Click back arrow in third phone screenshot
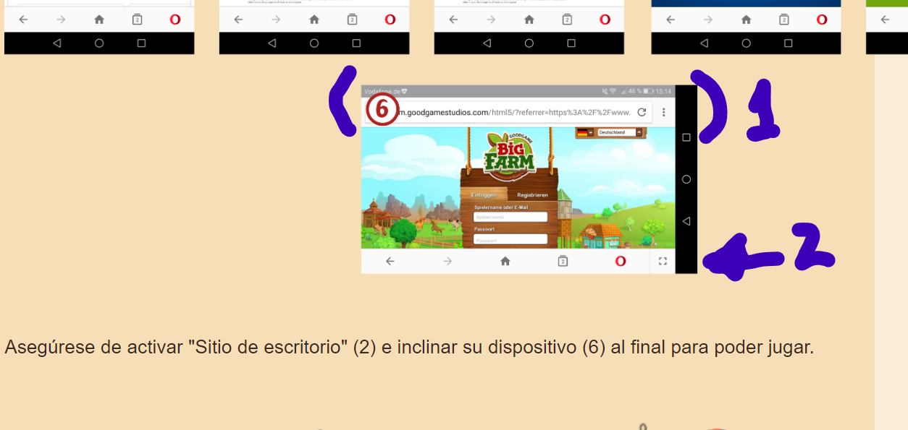 click(x=453, y=20)
